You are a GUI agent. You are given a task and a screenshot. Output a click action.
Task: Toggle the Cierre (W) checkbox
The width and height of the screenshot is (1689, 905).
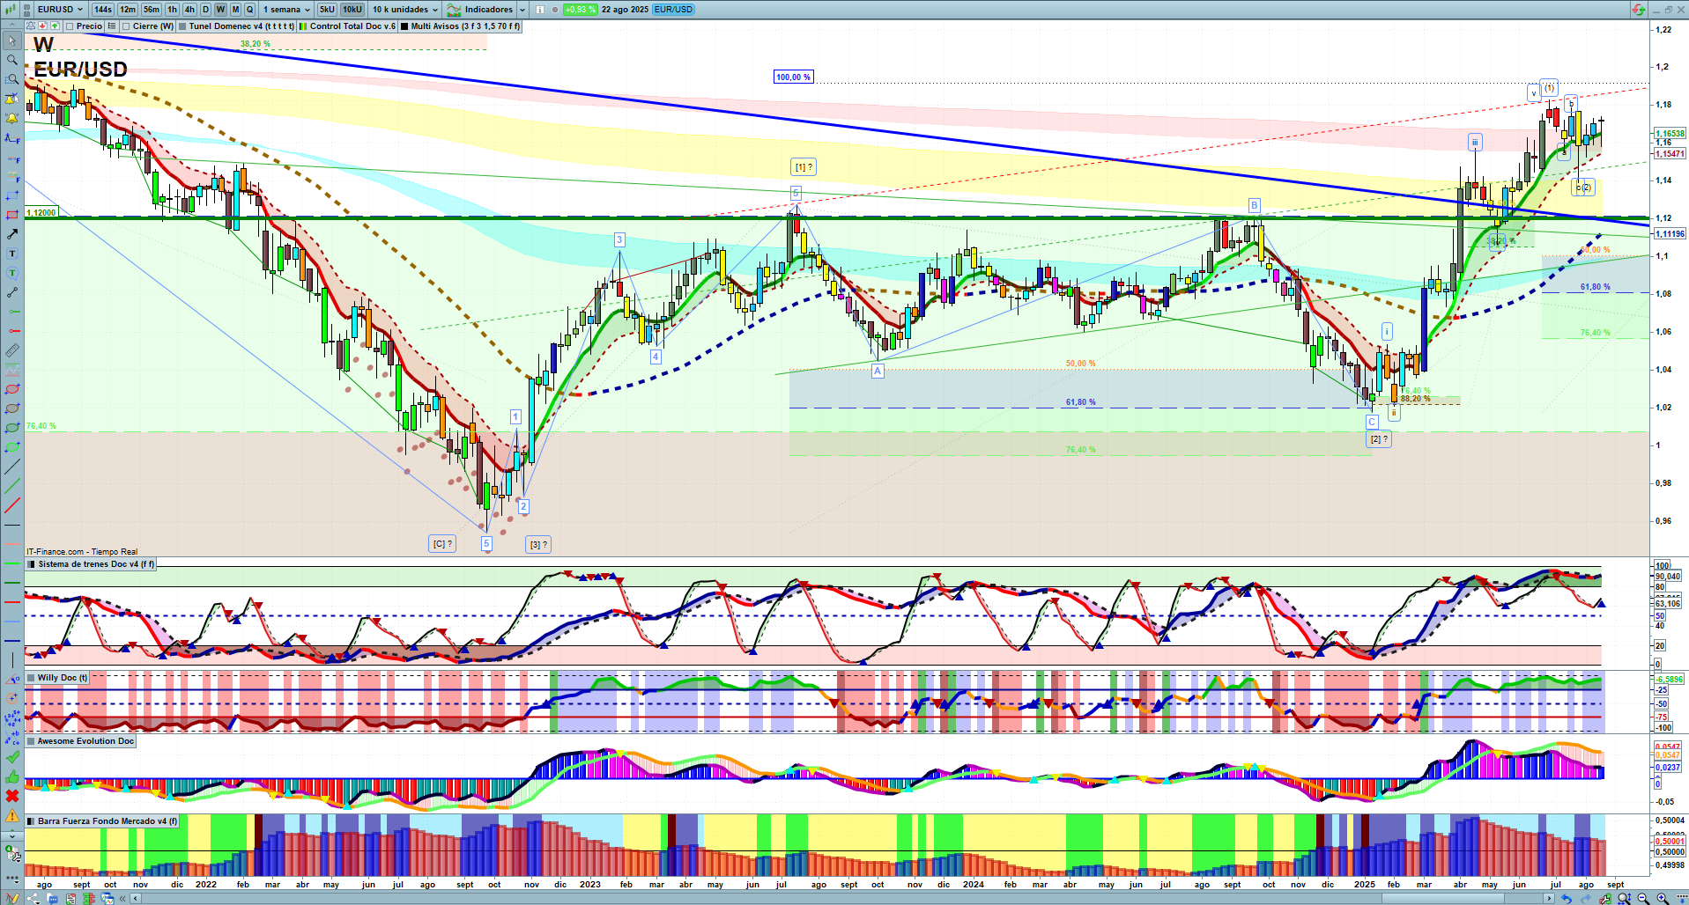click(127, 26)
